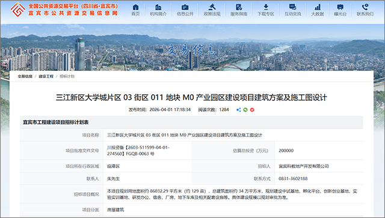The height and width of the screenshot is (218, 385).
Task: Select the 项目名称 value cell text
Action: (185, 135)
